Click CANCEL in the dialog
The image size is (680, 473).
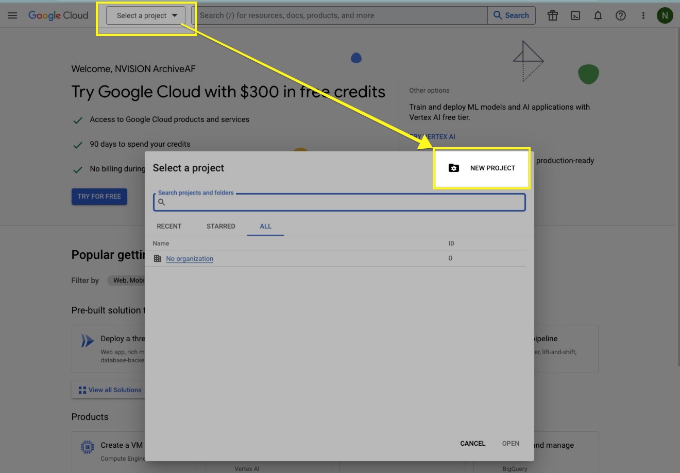473,444
